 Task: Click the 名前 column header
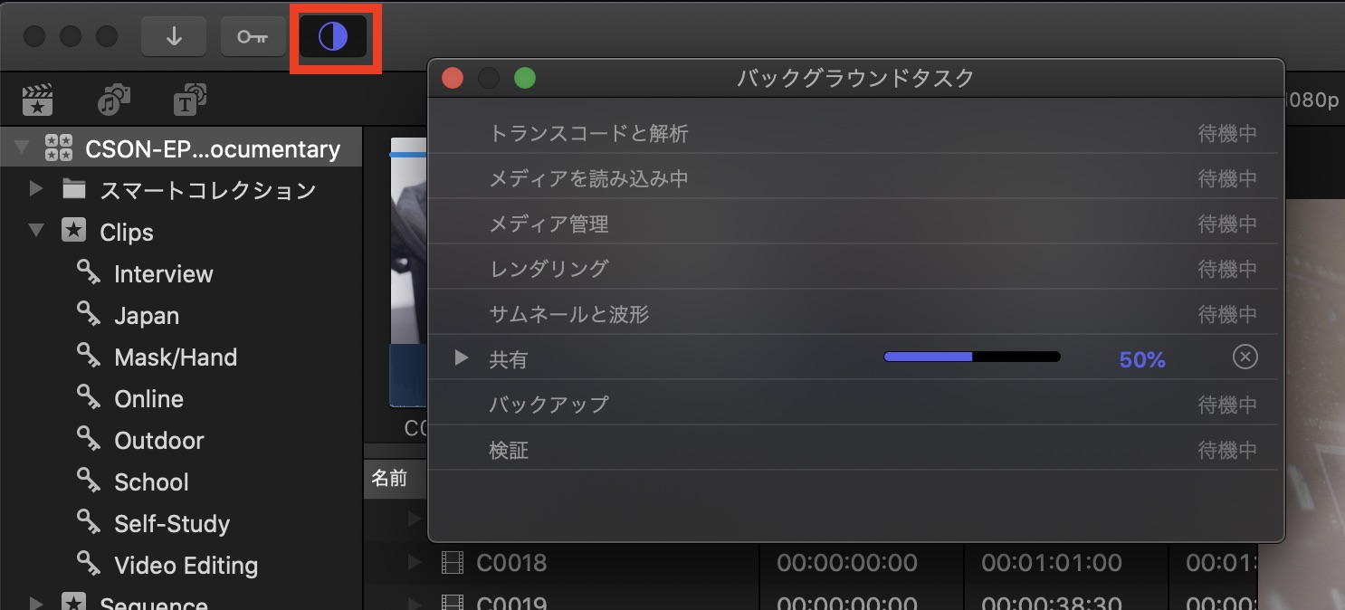[390, 479]
